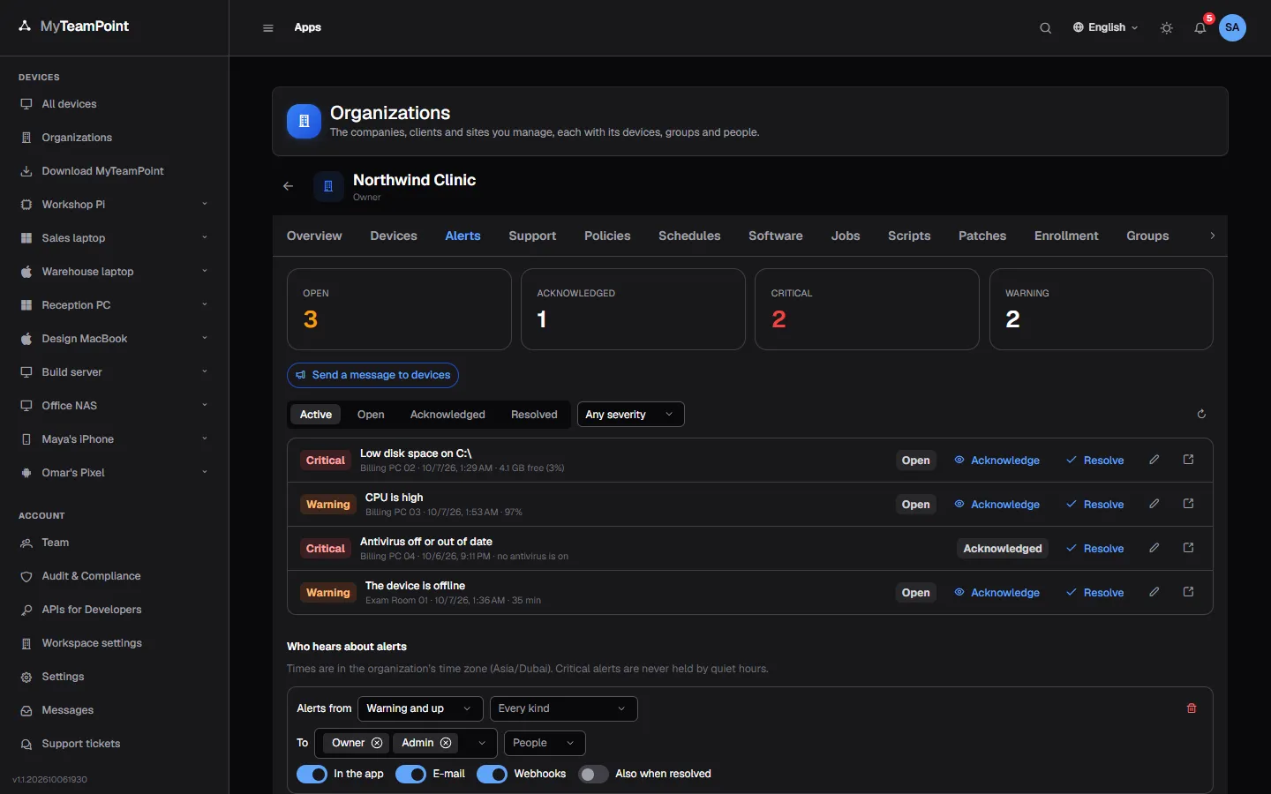Screen dimensions: 1271x794
Task: Edit the Low disk space alert
Action: (x=1154, y=460)
